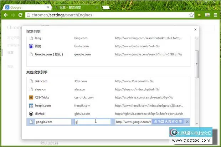Click the CSS-Tricks orange asterisk icon

point(31,98)
